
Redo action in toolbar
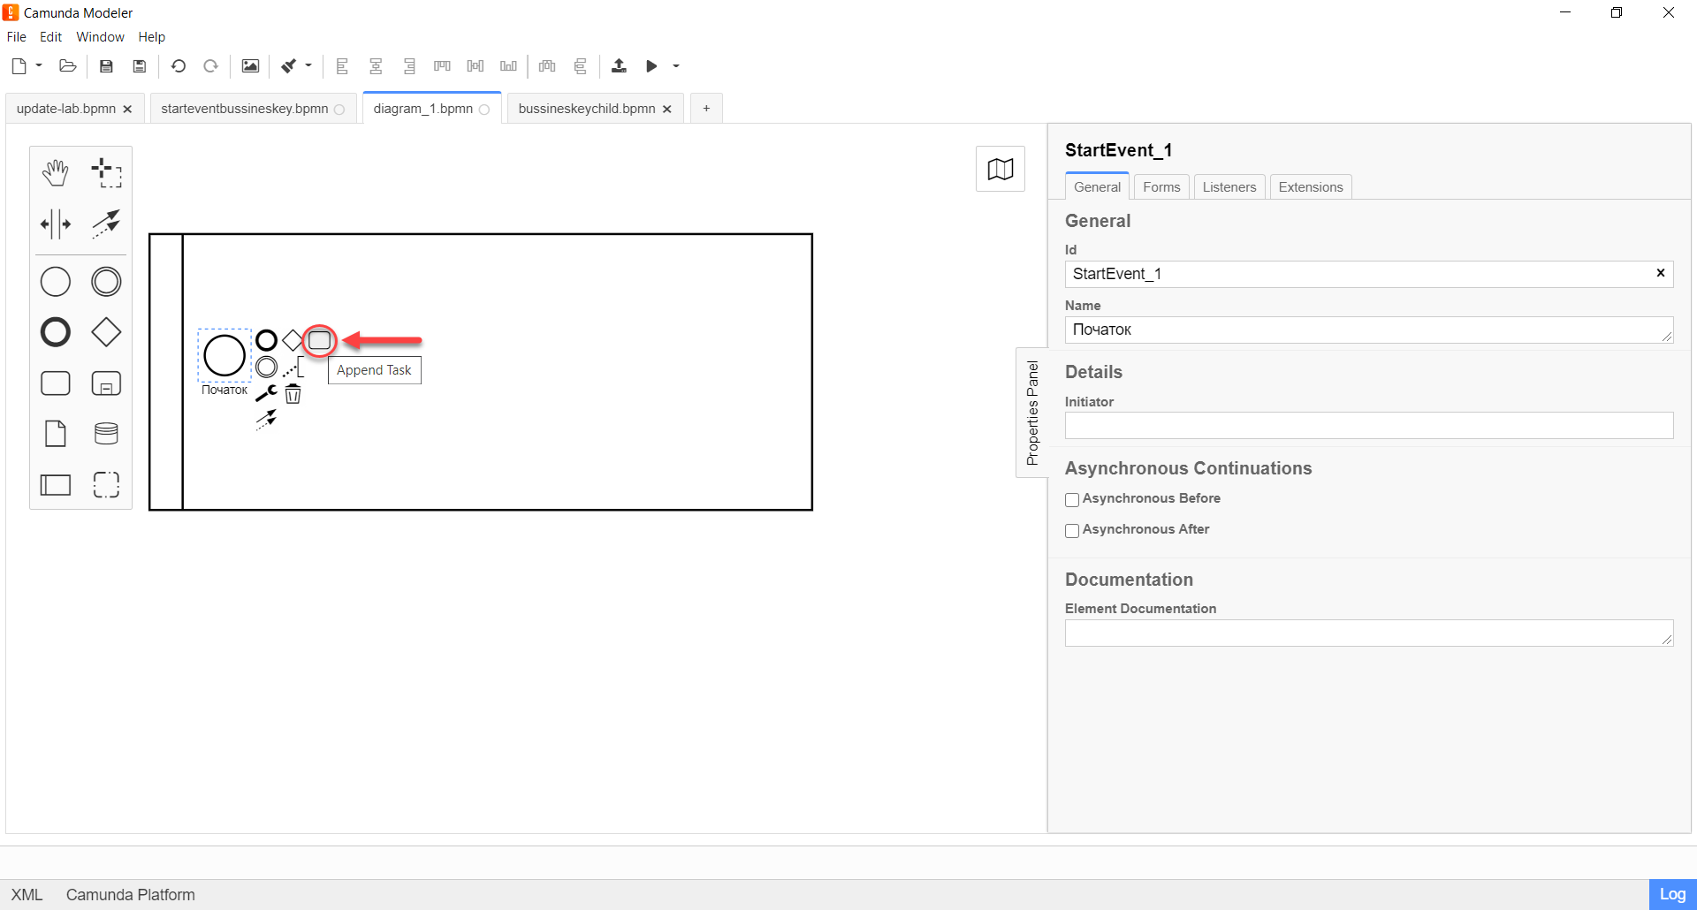[x=211, y=66]
